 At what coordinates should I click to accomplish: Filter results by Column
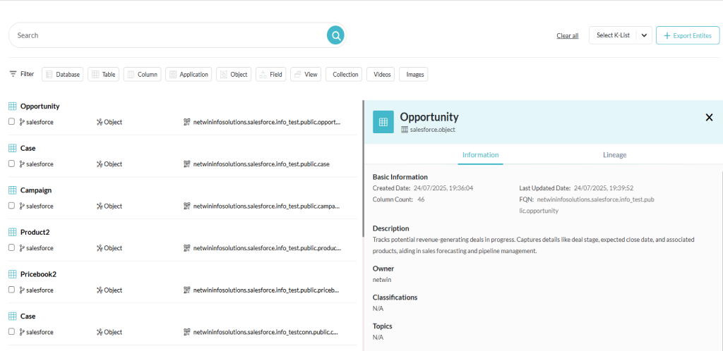(x=142, y=74)
